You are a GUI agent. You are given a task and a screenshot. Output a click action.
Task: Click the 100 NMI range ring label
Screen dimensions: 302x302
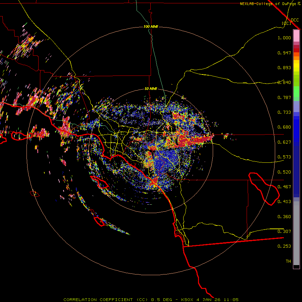pyautogui.click(x=151, y=27)
